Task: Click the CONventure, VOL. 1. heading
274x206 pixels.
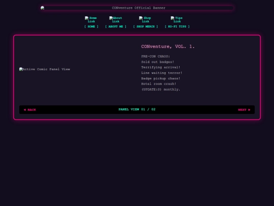Action: coord(168,46)
